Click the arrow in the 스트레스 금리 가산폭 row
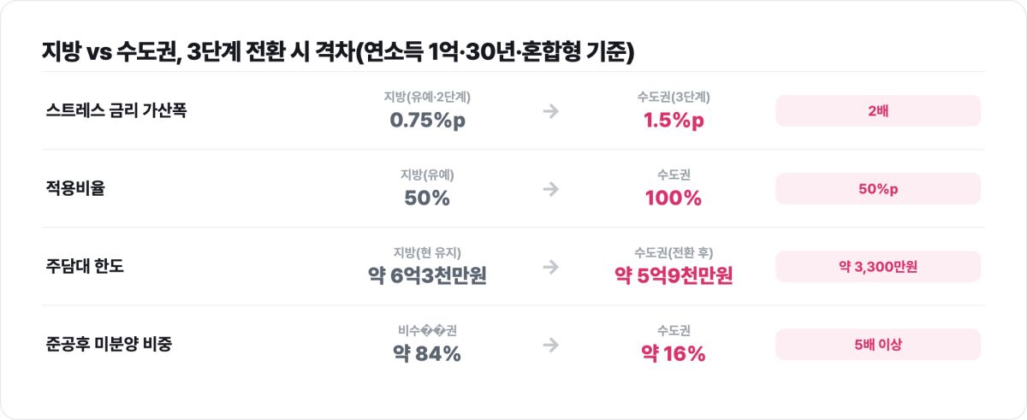1027x420 pixels. (550, 111)
